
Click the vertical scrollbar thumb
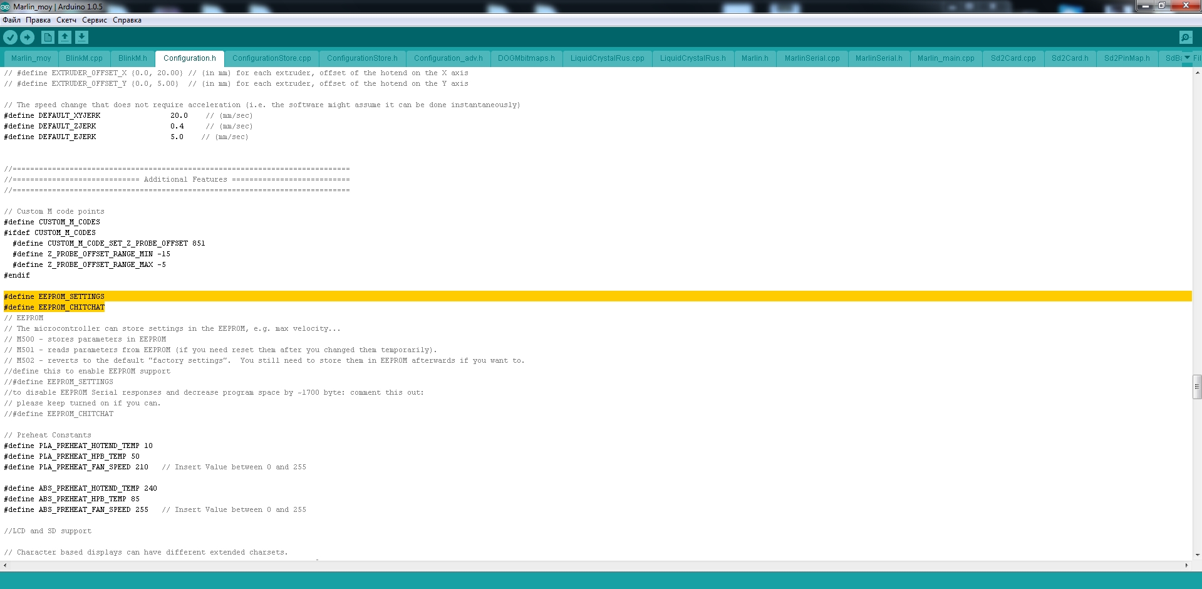tap(1197, 387)
